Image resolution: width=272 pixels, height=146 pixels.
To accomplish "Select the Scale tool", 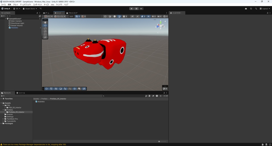I will (x=45, y=31).
